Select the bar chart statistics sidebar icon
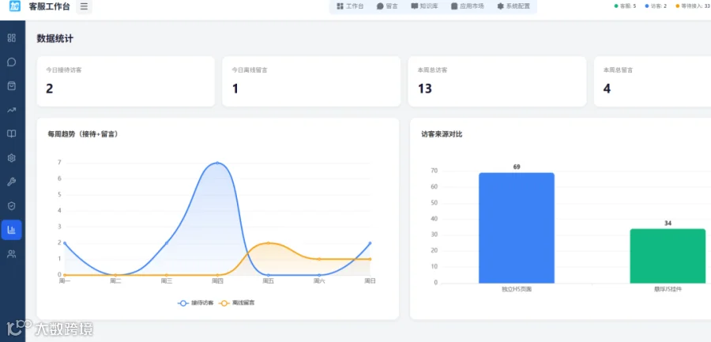 click(12, 230)
